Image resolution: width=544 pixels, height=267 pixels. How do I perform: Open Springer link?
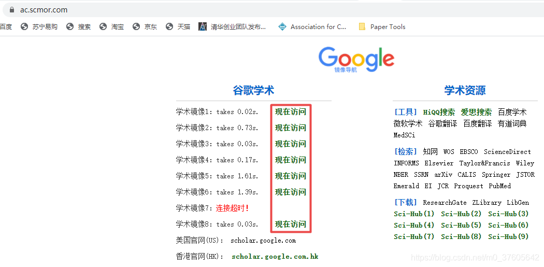click(496, 175)
